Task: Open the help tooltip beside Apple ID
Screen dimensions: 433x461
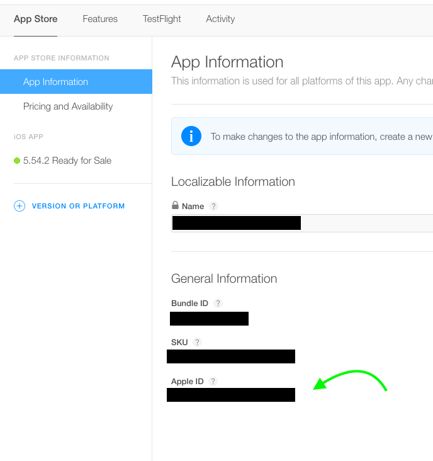Action: [x=213, y=381]
